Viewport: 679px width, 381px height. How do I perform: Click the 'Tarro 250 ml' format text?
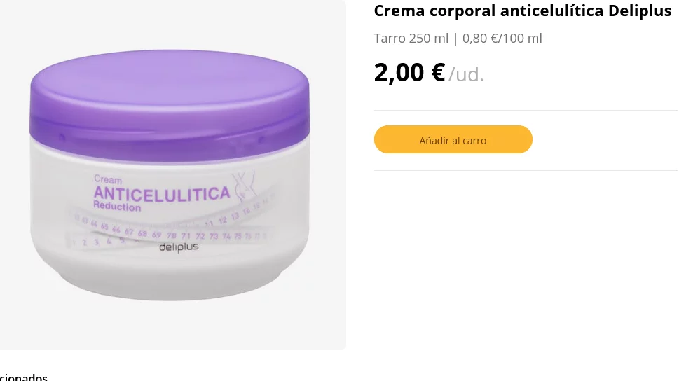(411, 38)
